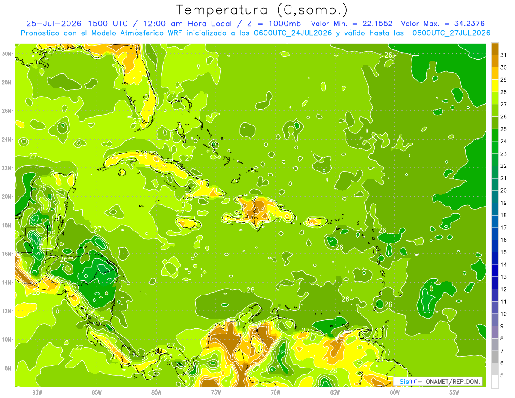Pick gray legend swatch between 6 and 7
The height and width of the screenshot is (398, 515).
(495, 357)
